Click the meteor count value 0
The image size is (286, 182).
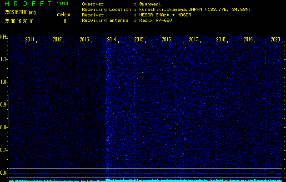[65, 21]
